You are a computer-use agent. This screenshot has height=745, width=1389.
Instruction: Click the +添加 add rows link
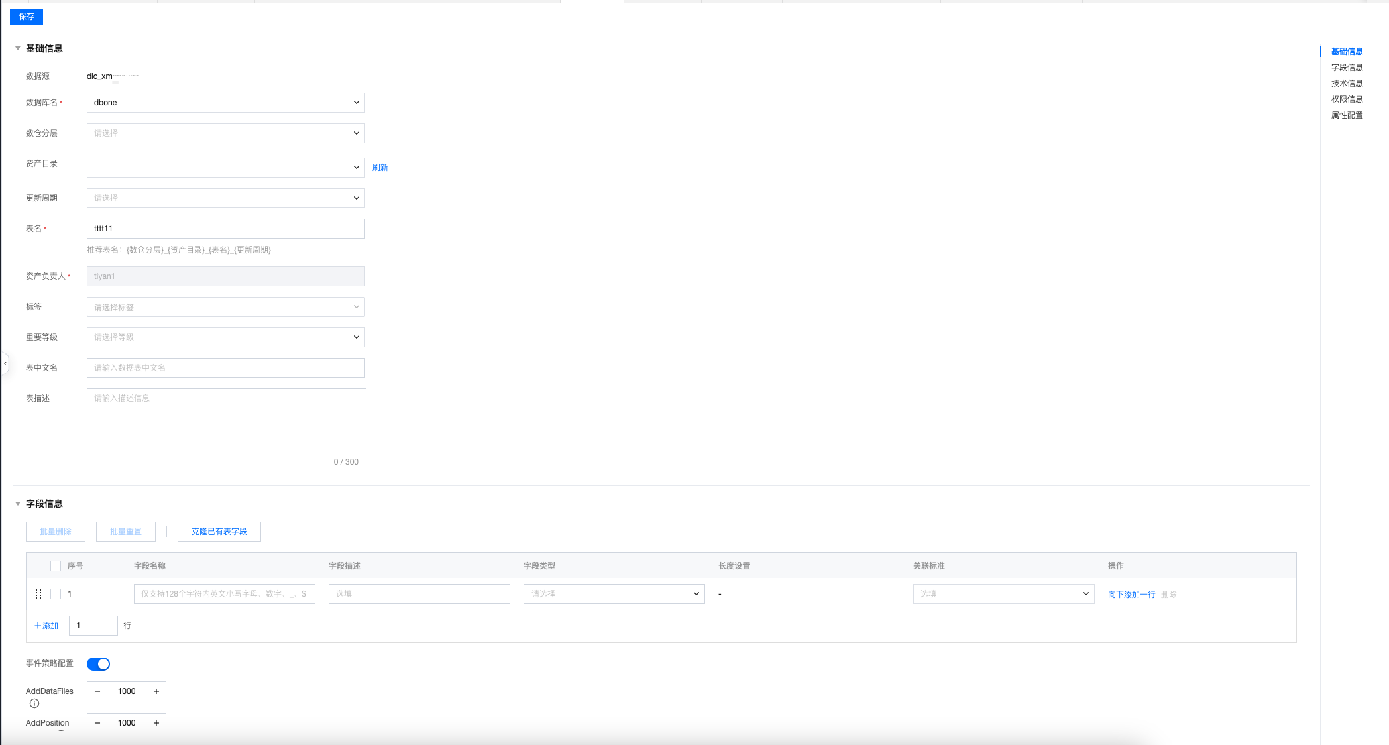[46, 626]
